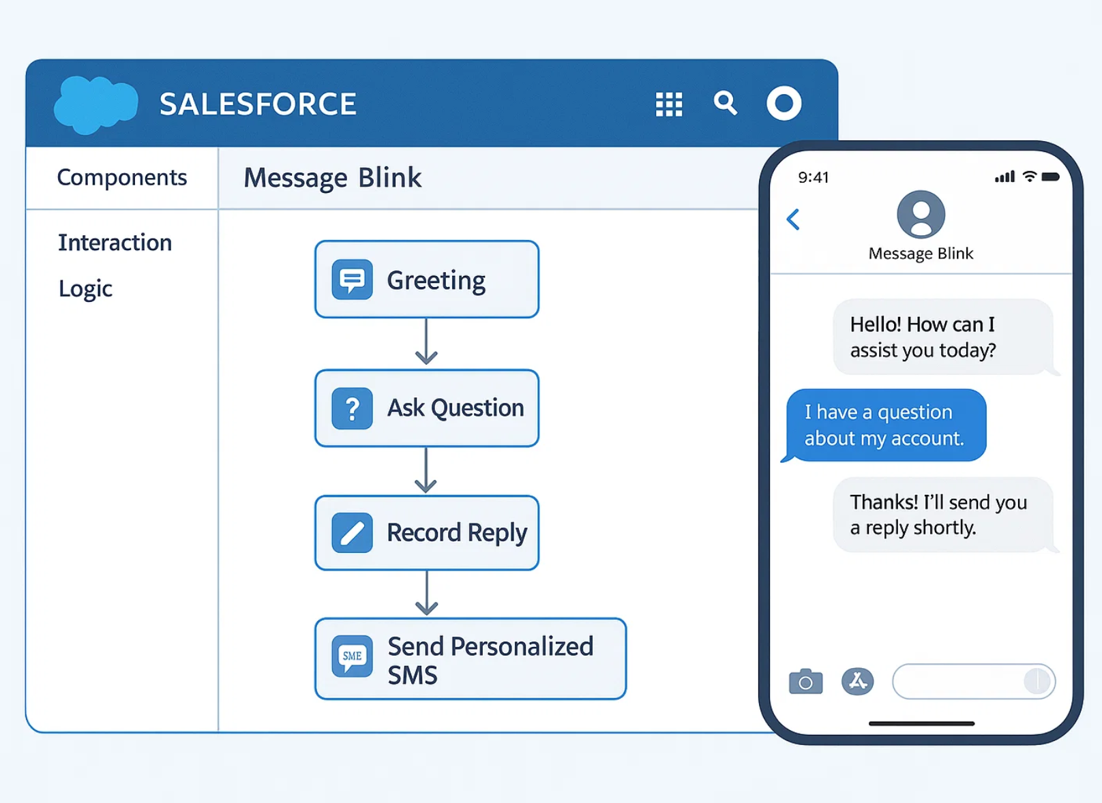Click the search magnifier icon

point(726,104)
